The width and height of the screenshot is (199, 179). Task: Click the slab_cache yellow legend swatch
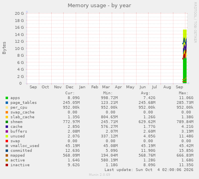(7, 117)
